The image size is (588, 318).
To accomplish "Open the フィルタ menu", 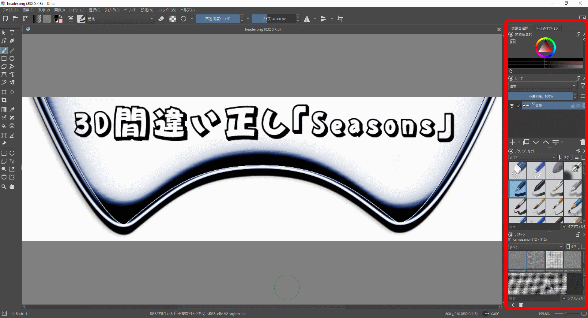I will coord(112,10).
